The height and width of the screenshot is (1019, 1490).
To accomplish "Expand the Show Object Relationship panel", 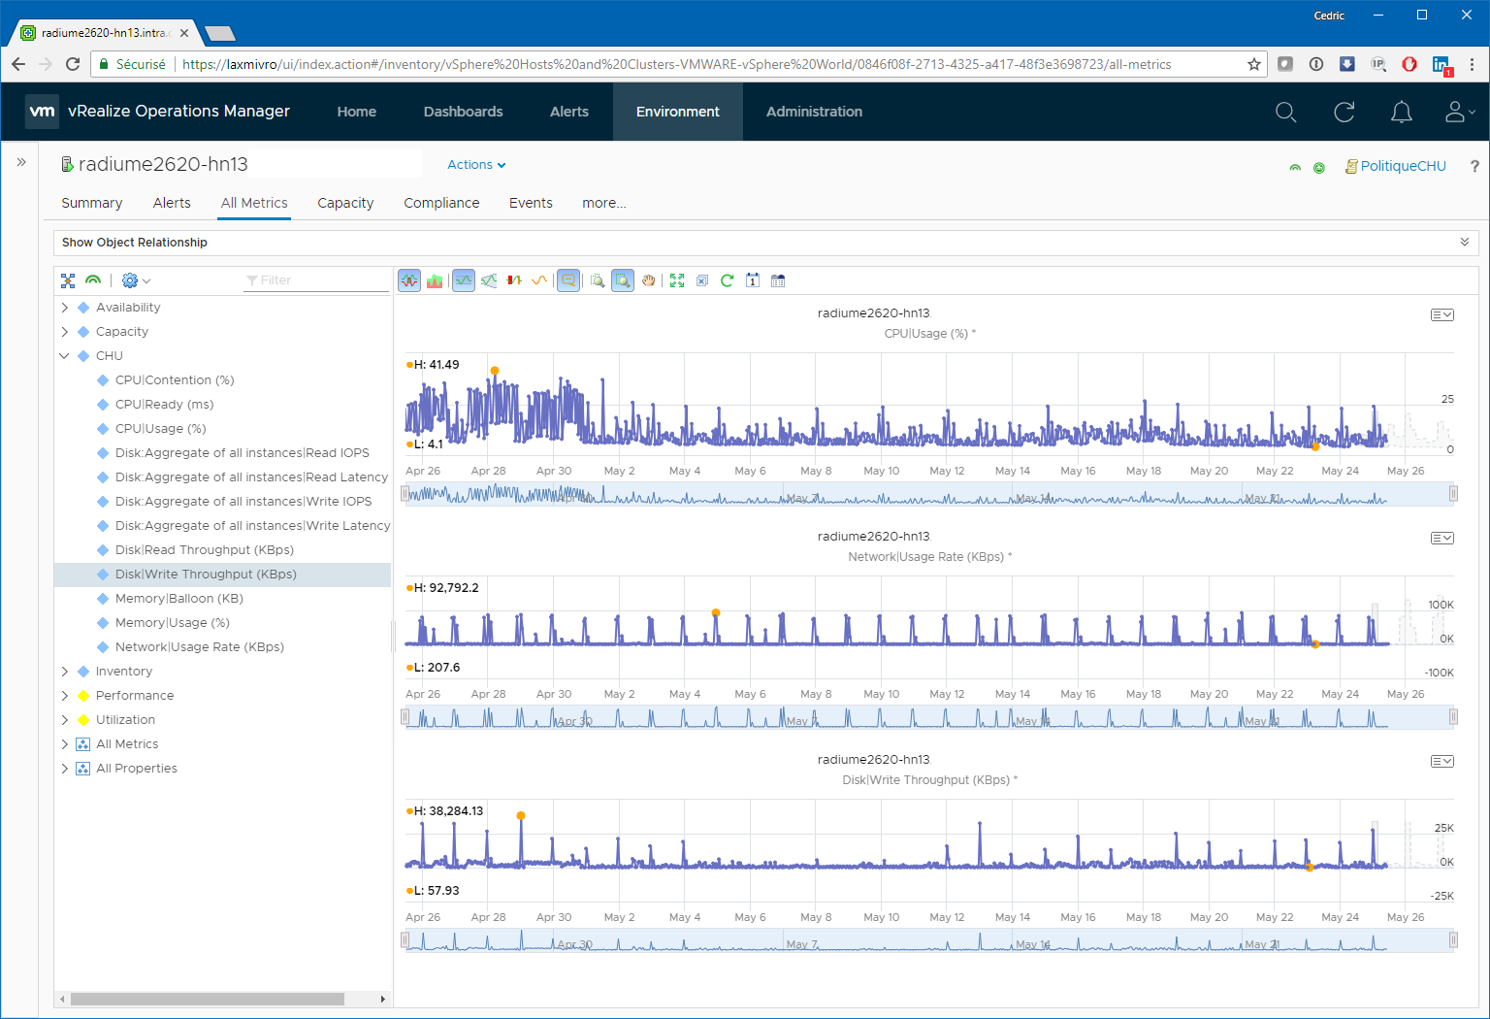I will point(1464,242).
